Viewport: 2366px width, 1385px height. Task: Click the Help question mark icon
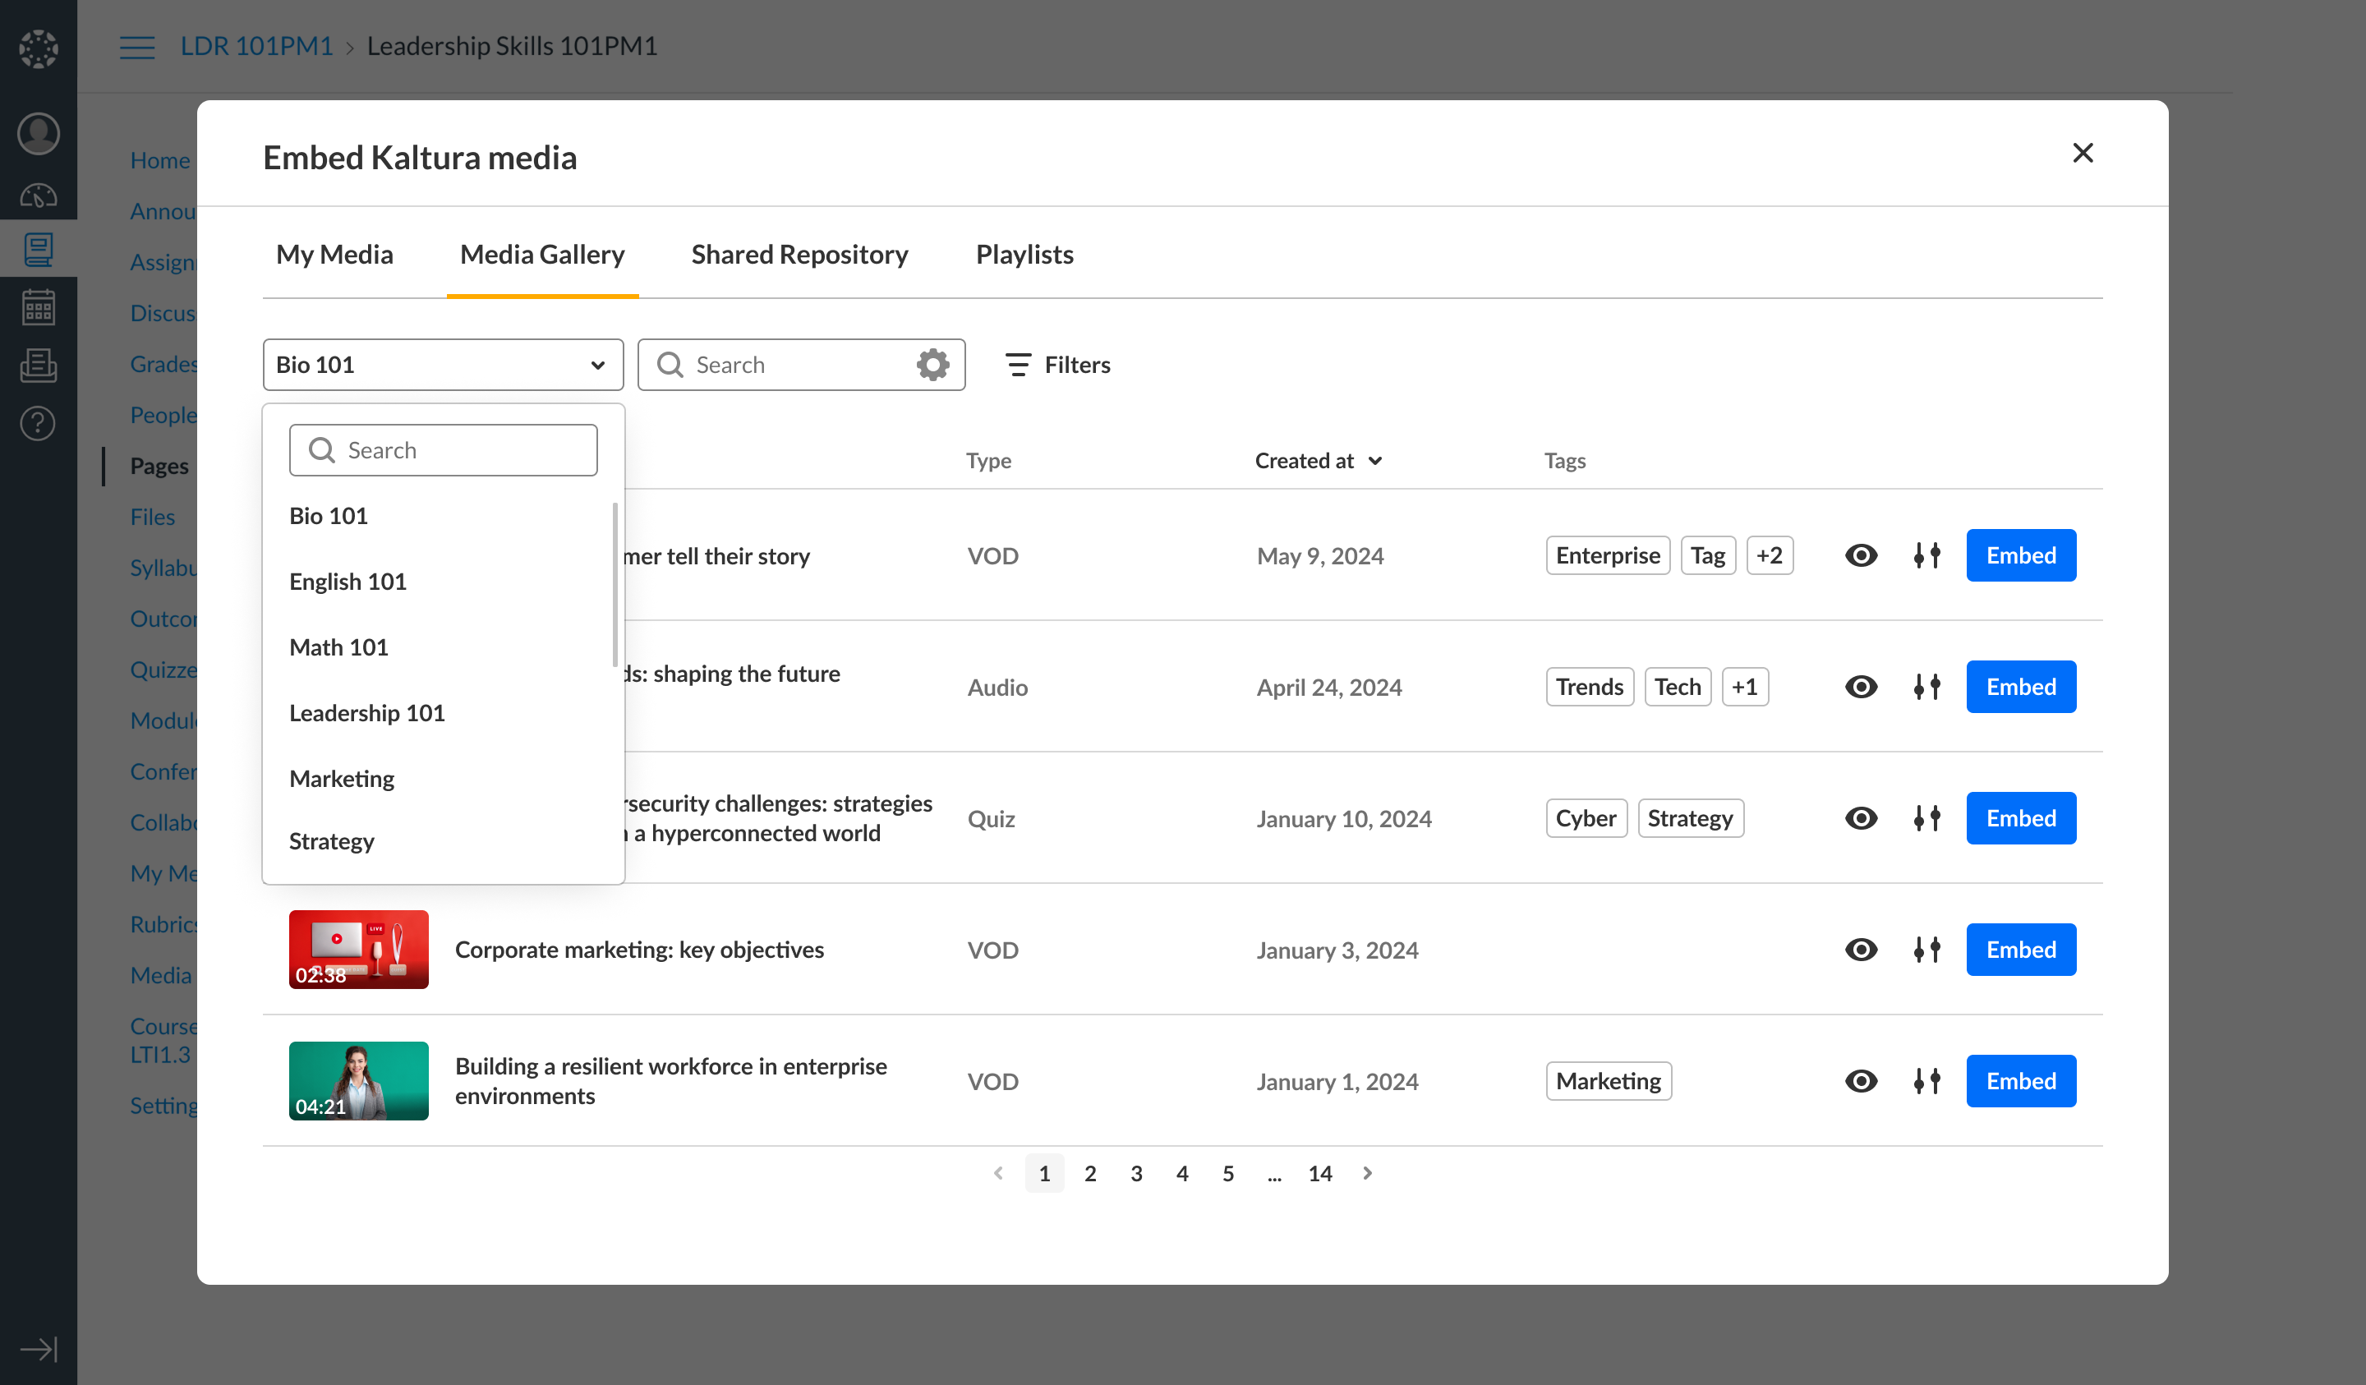(39, 424)
